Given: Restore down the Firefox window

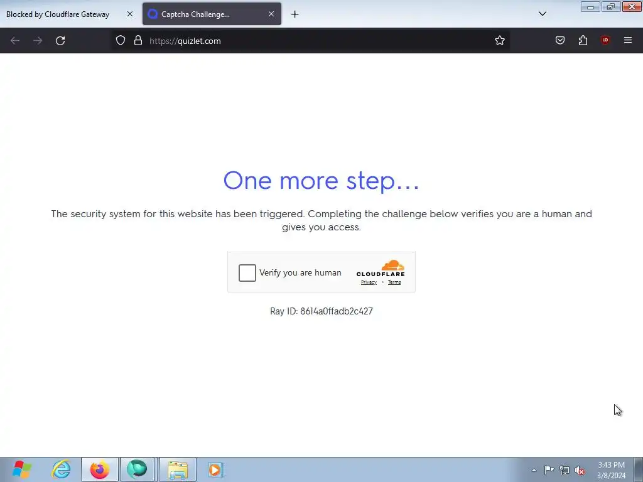Looking at the screenshot, I should 610,7.
